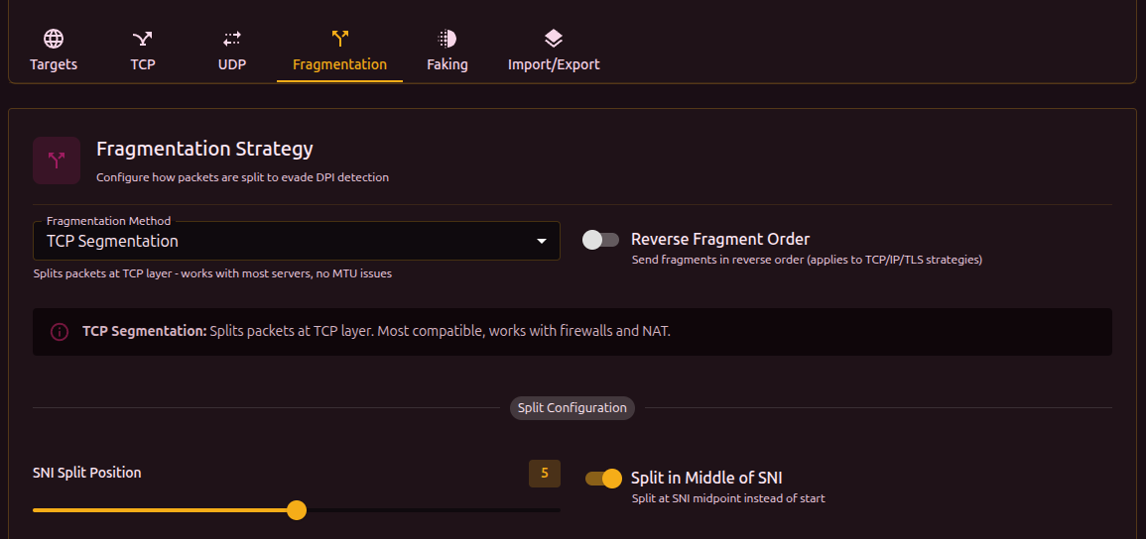Viewport: 1146px width, 539px height.
Task: Click the SNI Split Position value box
Action: coord(545,474)
